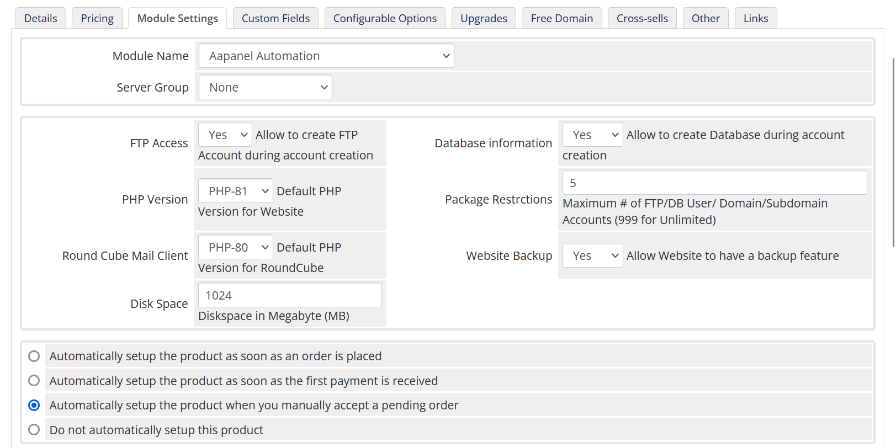The image size is (896, 448).
Task: Select the Module Settings tab
Action: point(178,18)
